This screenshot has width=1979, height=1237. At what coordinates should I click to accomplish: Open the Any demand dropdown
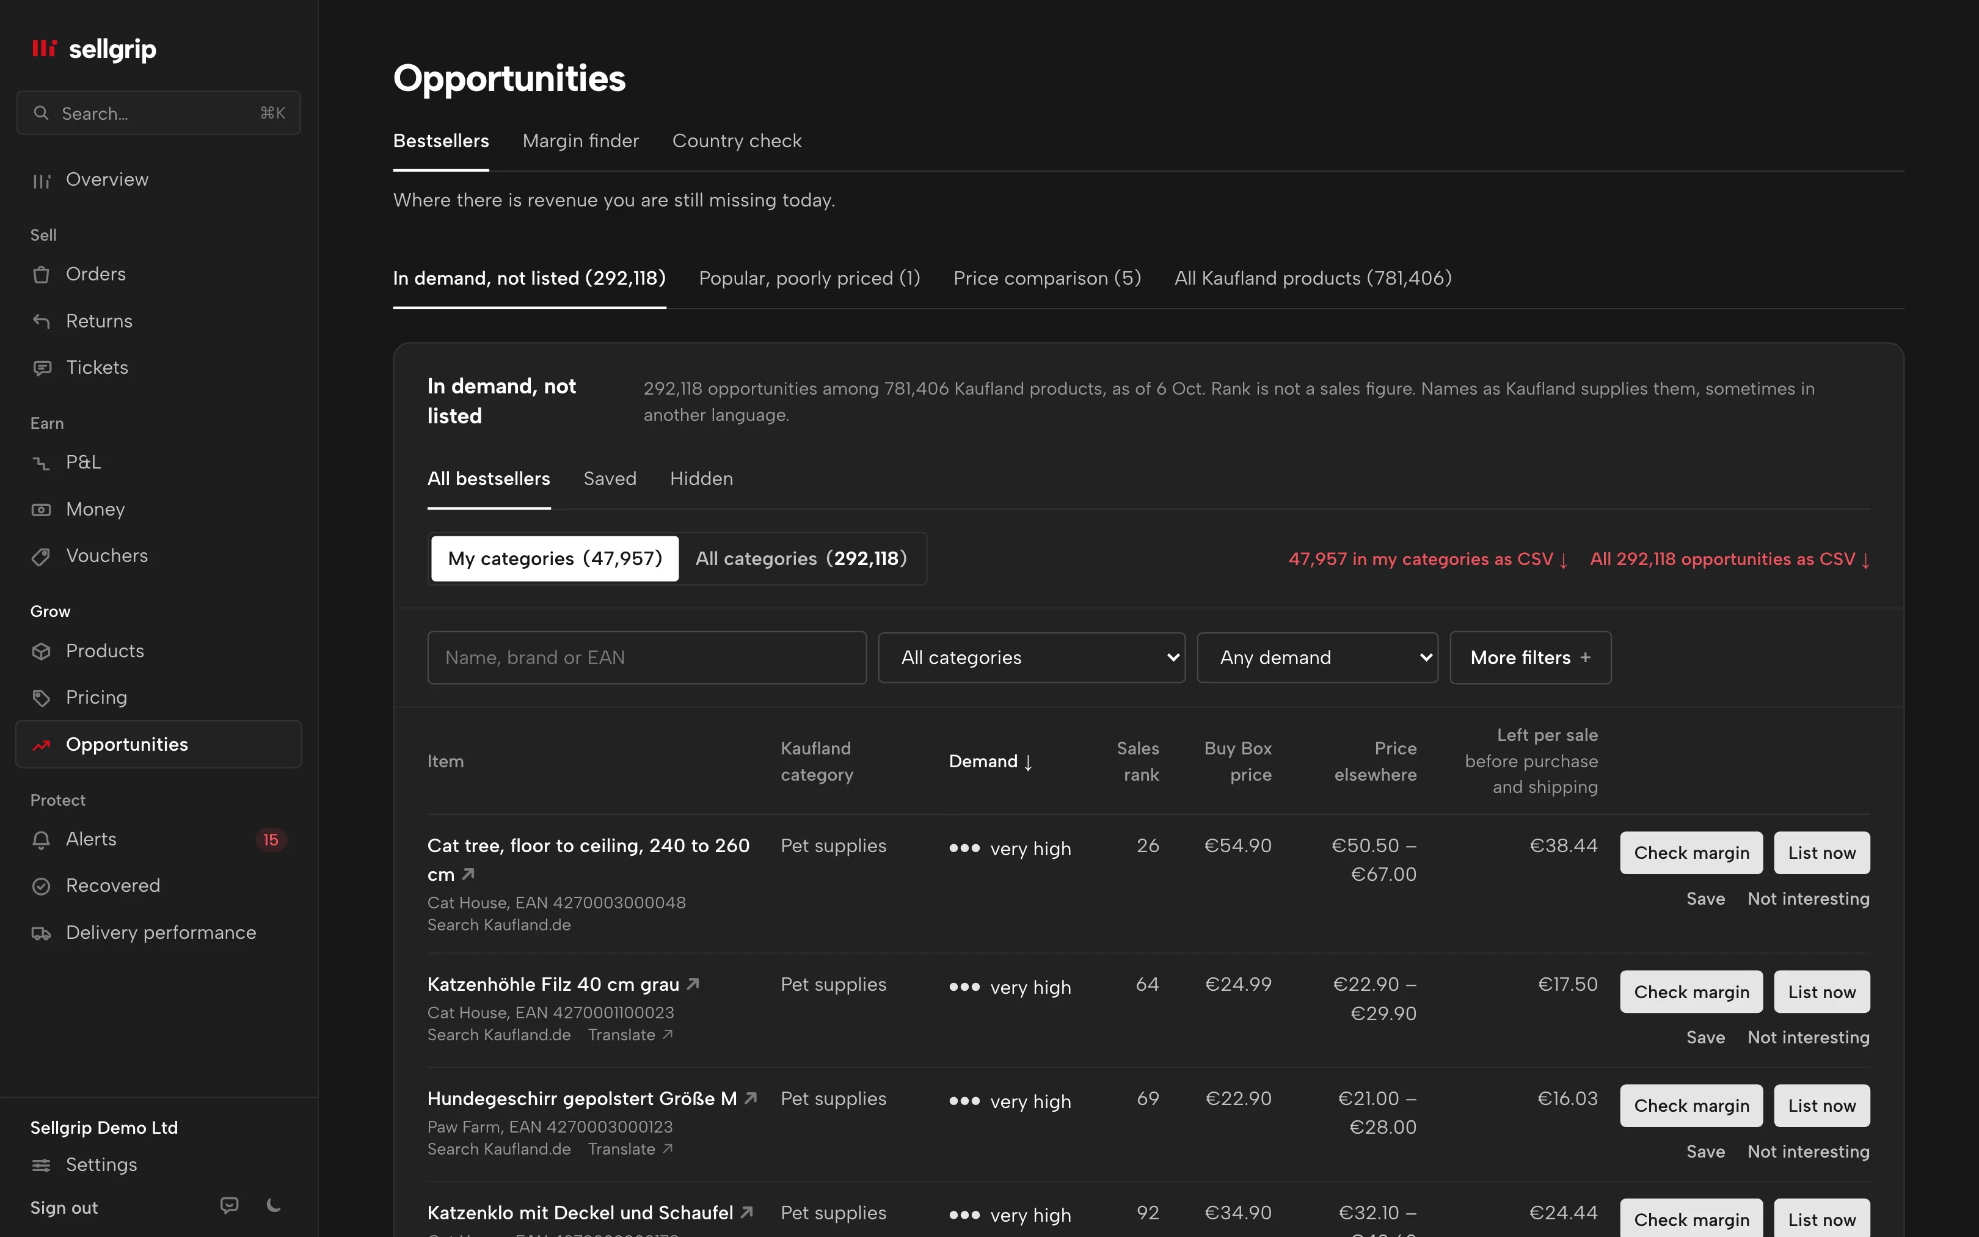coord(1318,658)
